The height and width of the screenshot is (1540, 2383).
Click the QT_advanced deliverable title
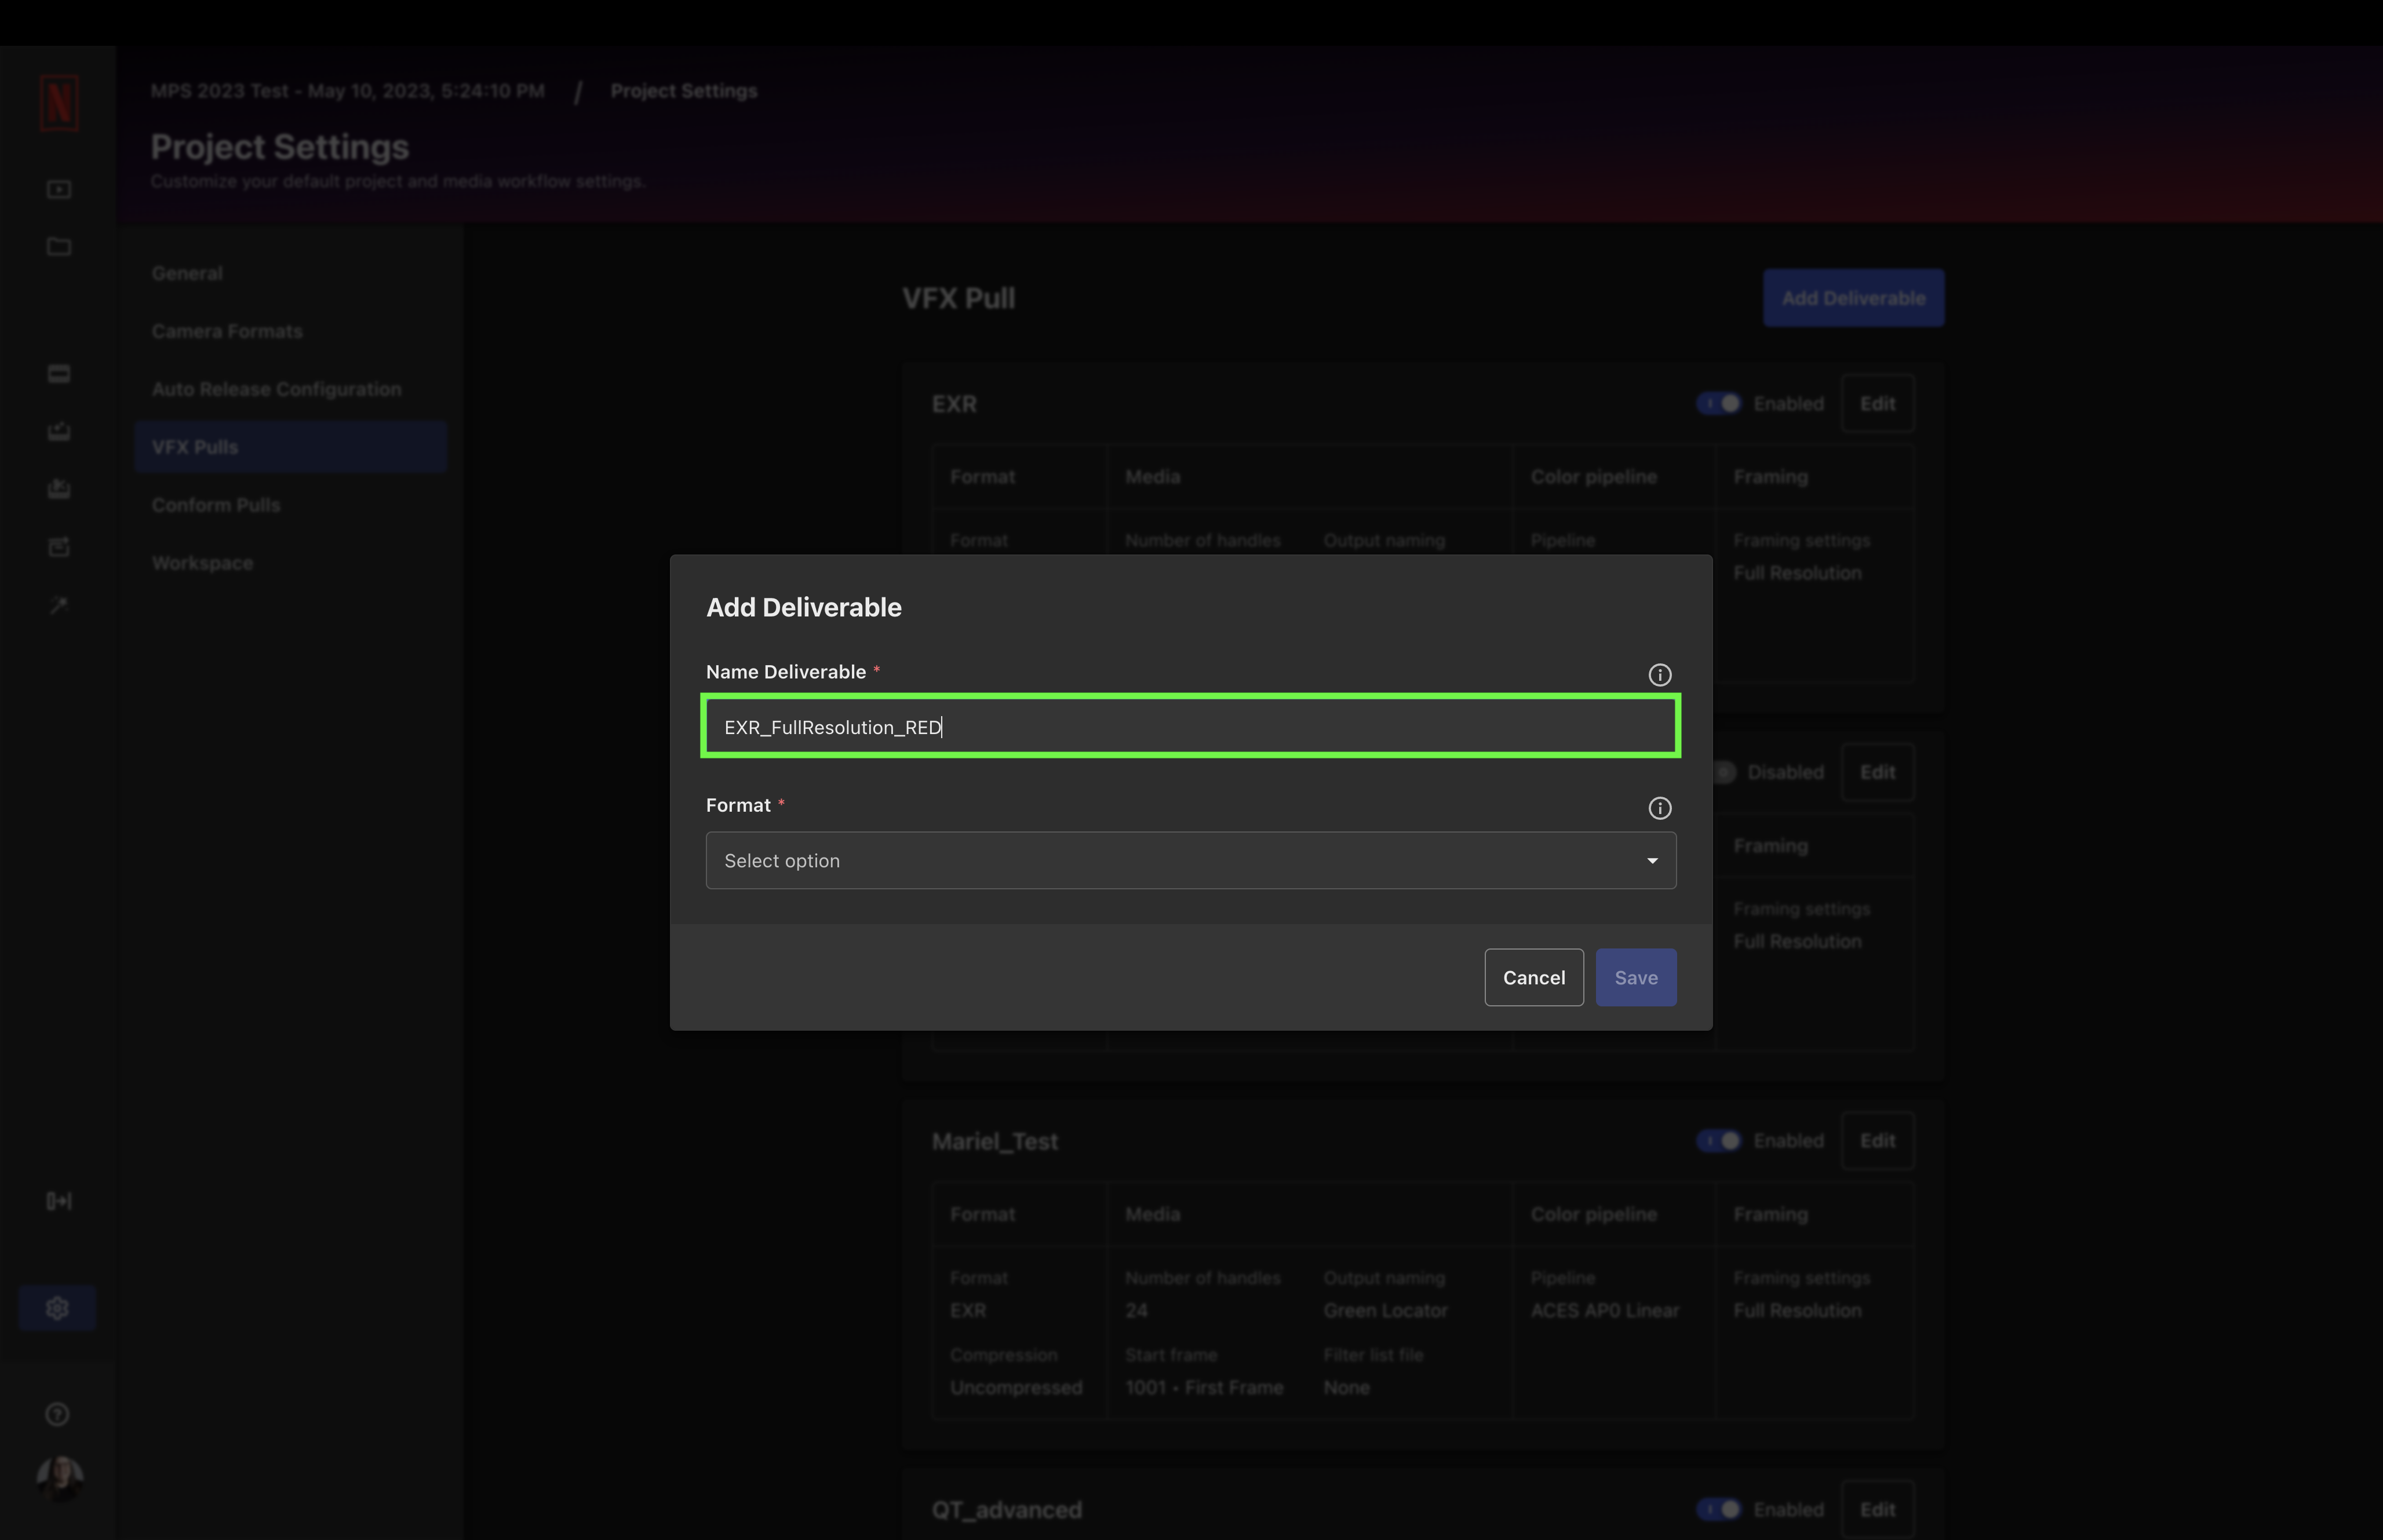click(x=1007, y=1510)
